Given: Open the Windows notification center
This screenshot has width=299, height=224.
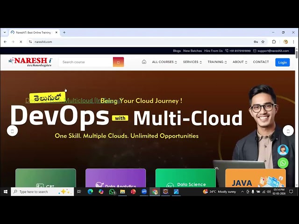Looking at the screenshot, I should (x=291, y=192).
